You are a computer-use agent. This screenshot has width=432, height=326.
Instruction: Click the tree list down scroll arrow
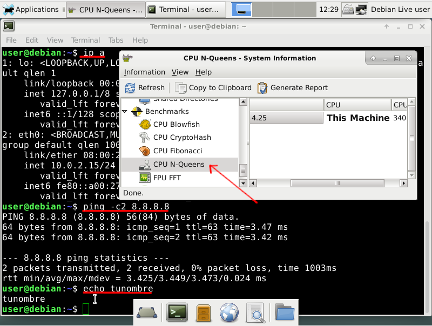243,183
